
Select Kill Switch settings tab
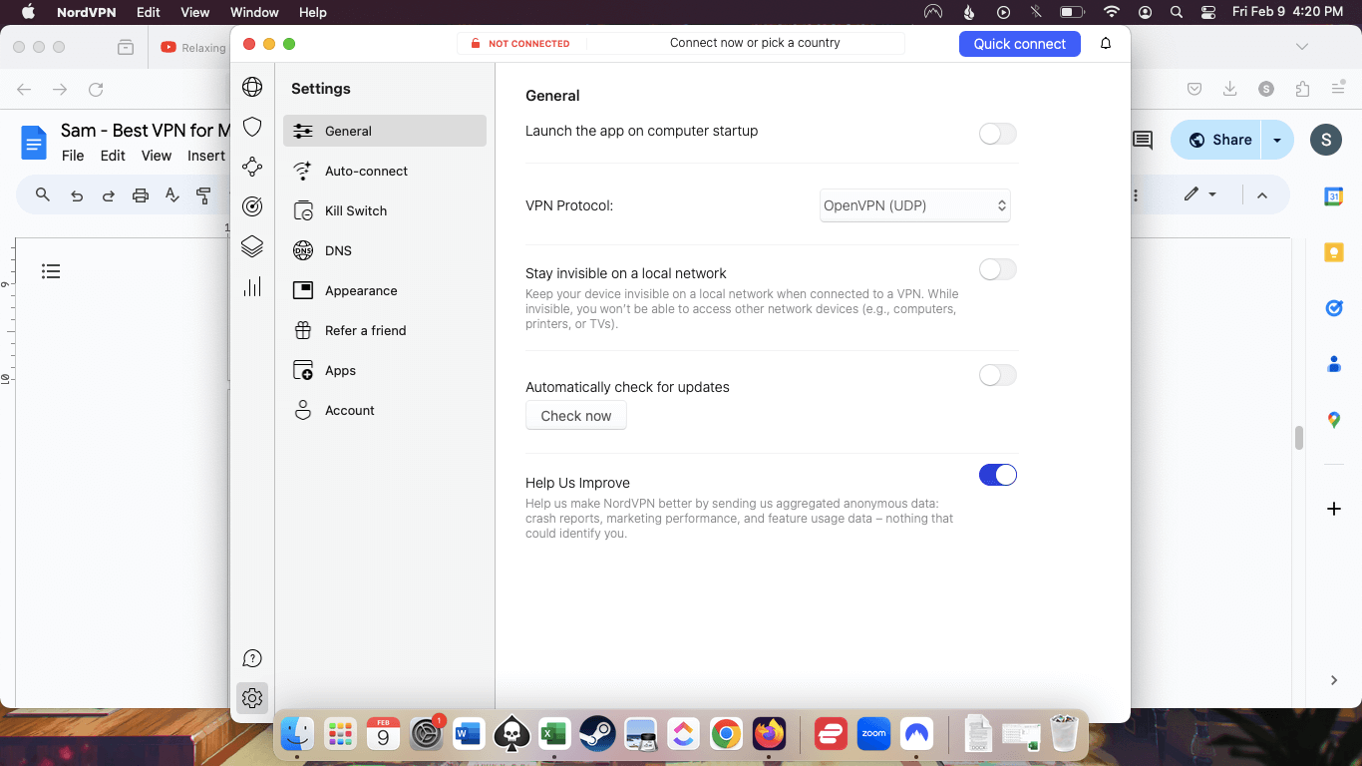point(385,210)
